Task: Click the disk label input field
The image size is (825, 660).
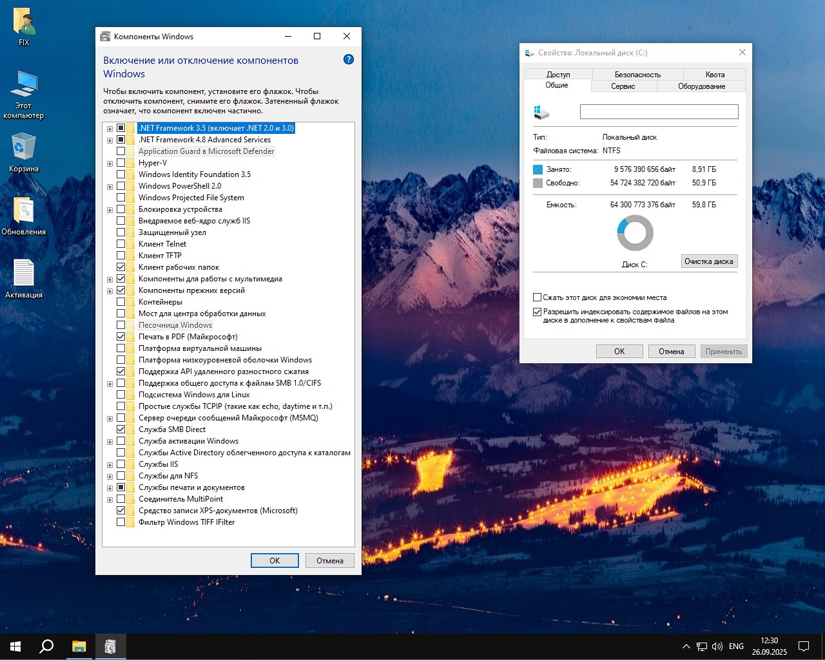Action: click(x=659, y=112)
